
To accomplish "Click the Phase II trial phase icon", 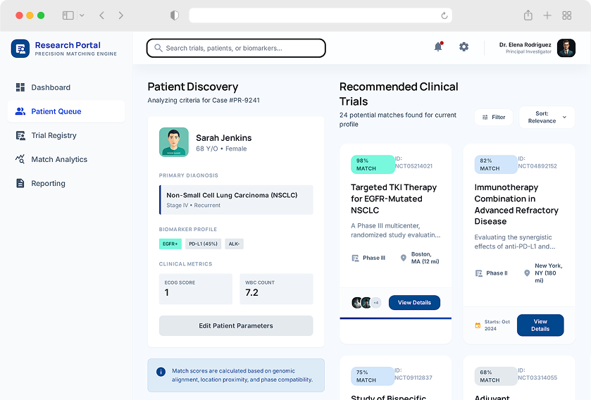I will tap(479, 273).
